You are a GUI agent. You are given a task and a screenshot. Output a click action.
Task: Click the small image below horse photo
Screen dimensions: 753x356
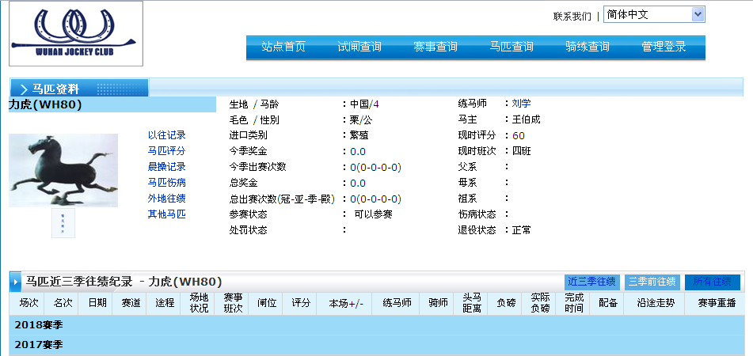coord(63,223)
